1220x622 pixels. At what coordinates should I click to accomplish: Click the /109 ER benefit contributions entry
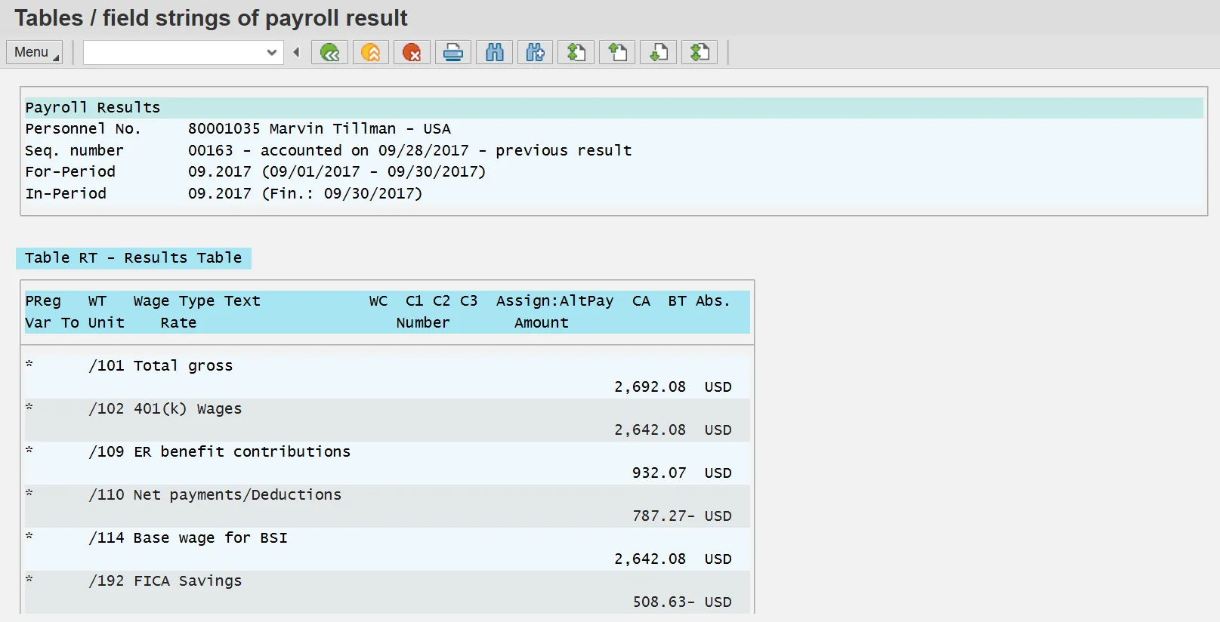[x=242, y=452]
